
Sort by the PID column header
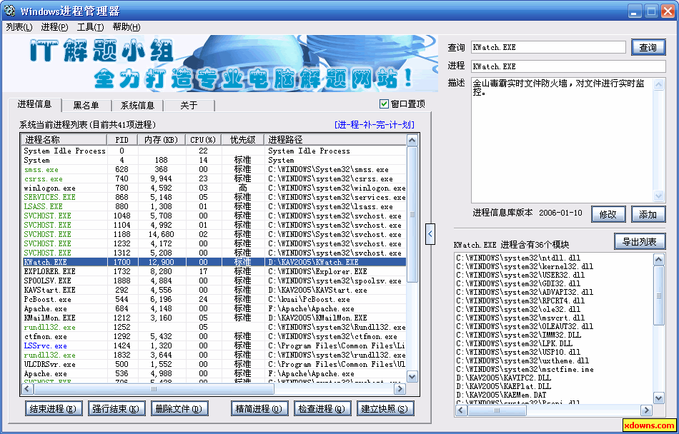pyautogui.click(x=122, y=140)
